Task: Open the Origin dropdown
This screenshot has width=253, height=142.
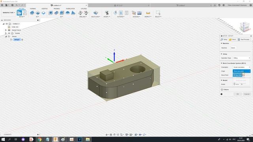Action: point(242,71)
